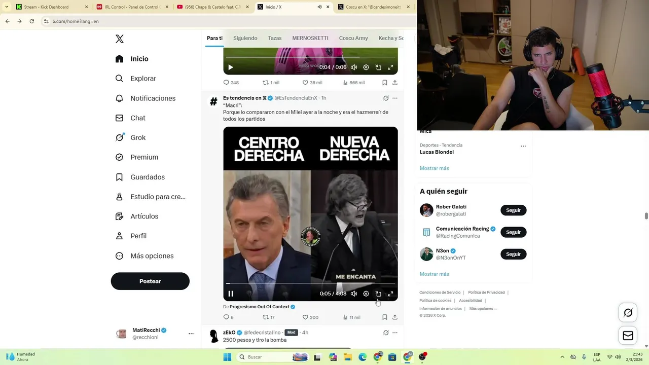Play the top pink video
The image size is (649, 365).
click(x=231, y=67)
